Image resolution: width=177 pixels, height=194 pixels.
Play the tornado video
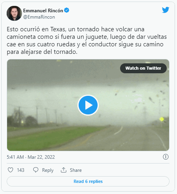point(88,105)
